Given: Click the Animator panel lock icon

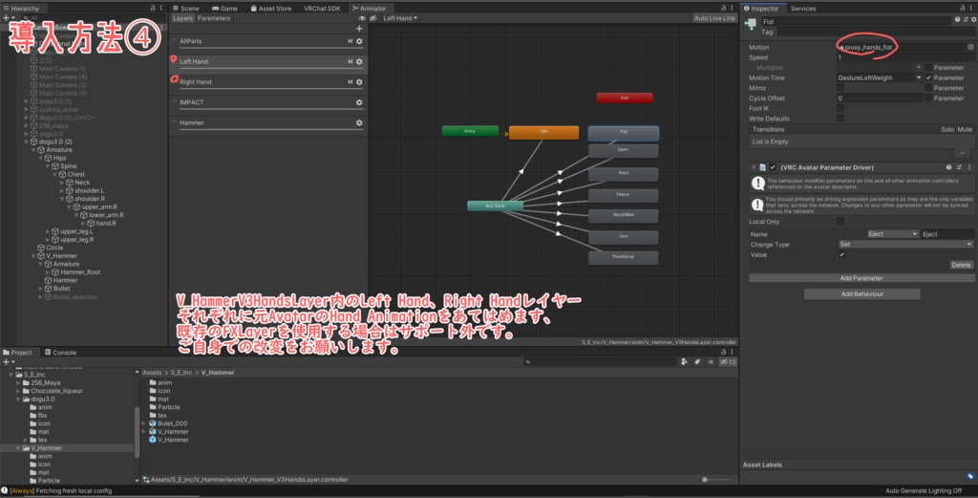Looking at the screenshot, I should pyautogui.click(x=724, y=8).
